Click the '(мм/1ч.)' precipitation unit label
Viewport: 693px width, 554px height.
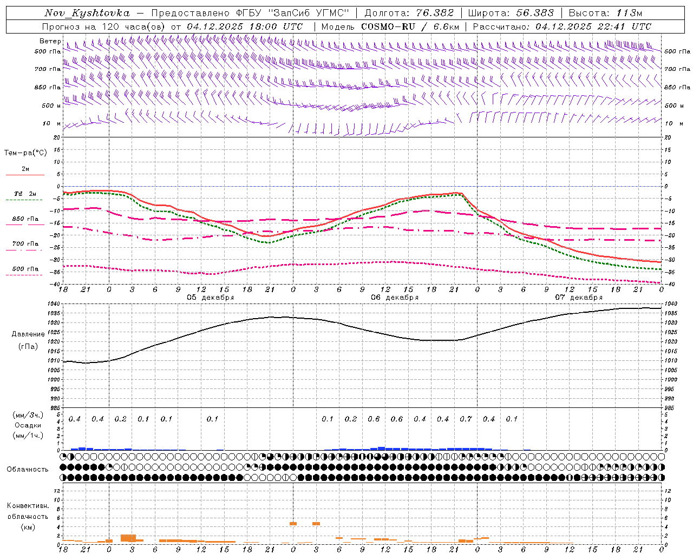28,436
